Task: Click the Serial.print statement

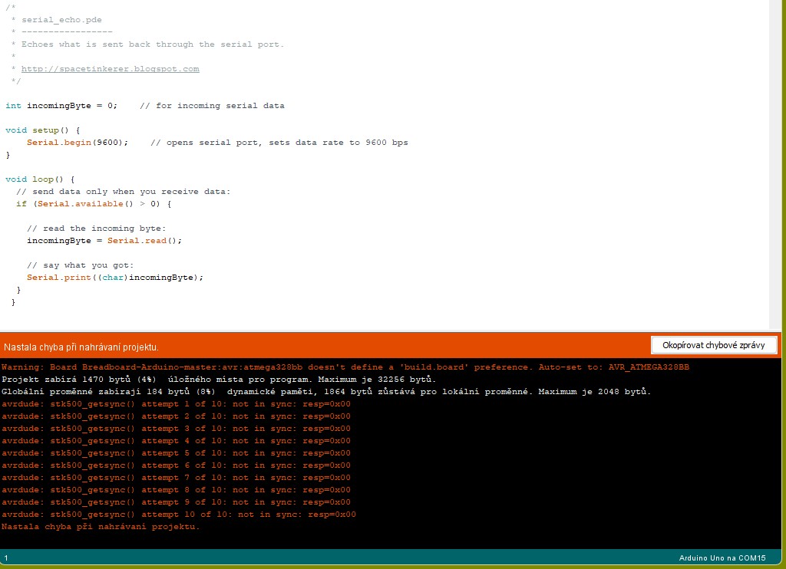Action: (115, 278)
